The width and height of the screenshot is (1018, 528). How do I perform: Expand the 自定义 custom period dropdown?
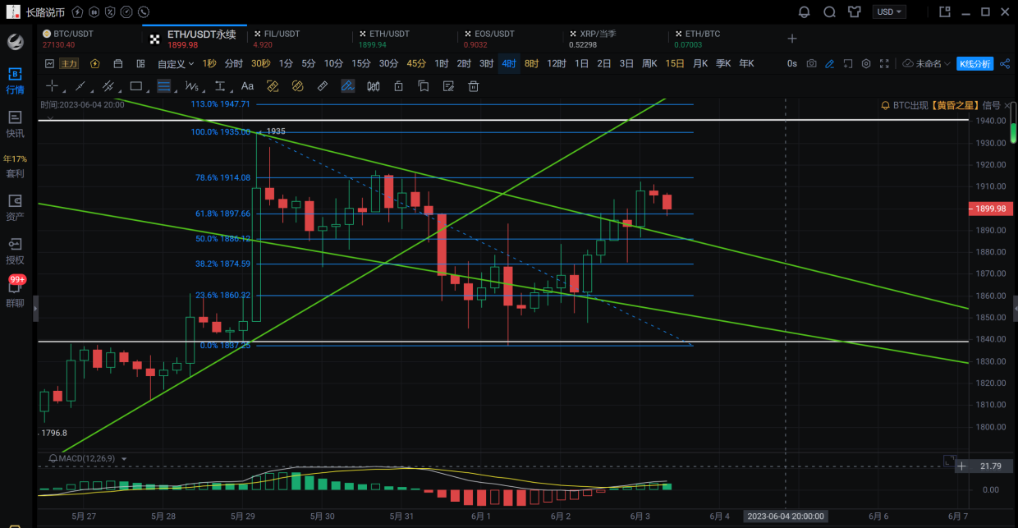(176, 64)
